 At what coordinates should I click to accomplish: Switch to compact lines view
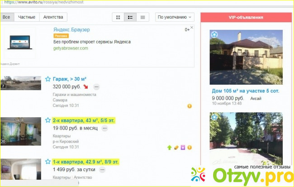click(x=143, y=17)
